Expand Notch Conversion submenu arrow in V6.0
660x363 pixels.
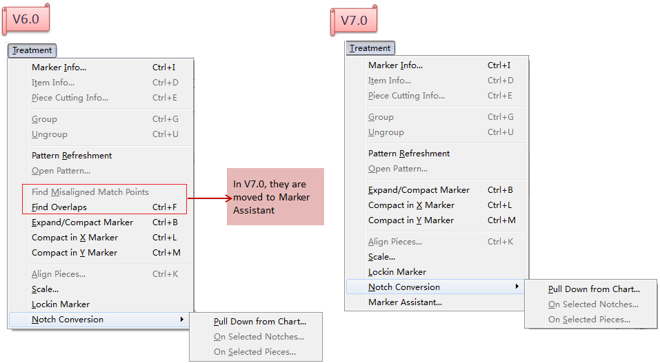(182, 320)
